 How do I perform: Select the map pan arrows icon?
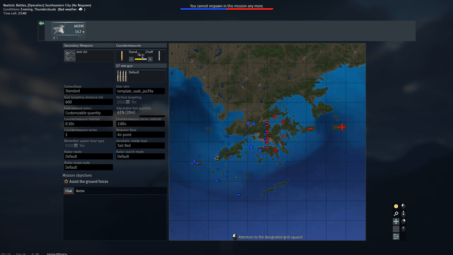pyautogui.click(x=396, y=221)
